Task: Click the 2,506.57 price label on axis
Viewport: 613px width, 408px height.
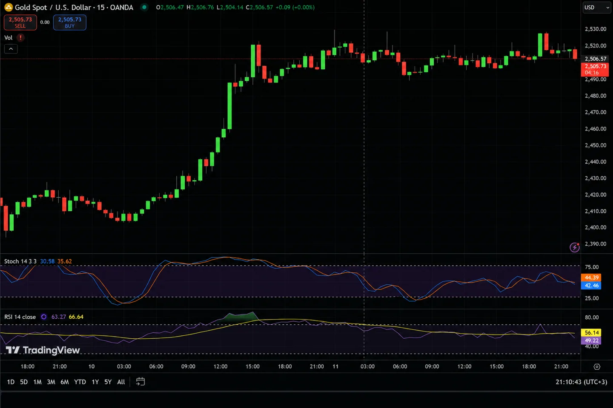Action: pos(595,59)
